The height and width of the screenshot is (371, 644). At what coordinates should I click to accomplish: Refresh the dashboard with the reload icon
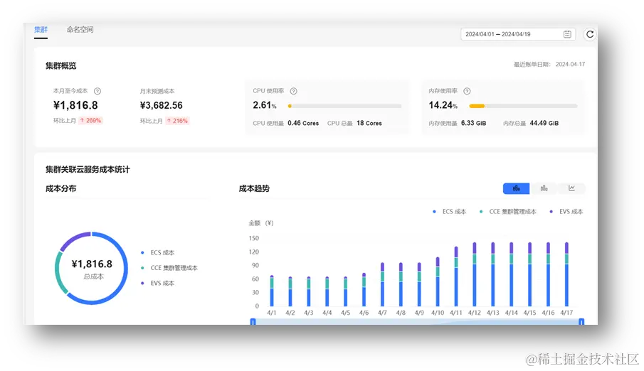pos(590,34)
